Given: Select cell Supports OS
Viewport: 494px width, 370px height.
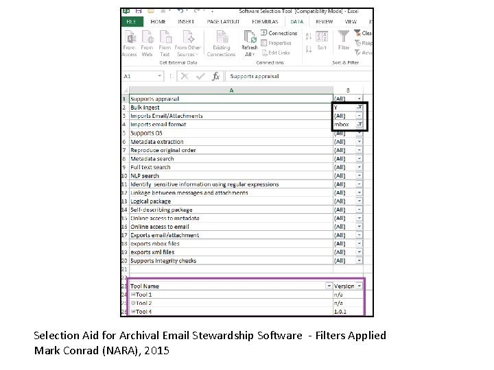Looking at the screenshot, I should point(231,133).
